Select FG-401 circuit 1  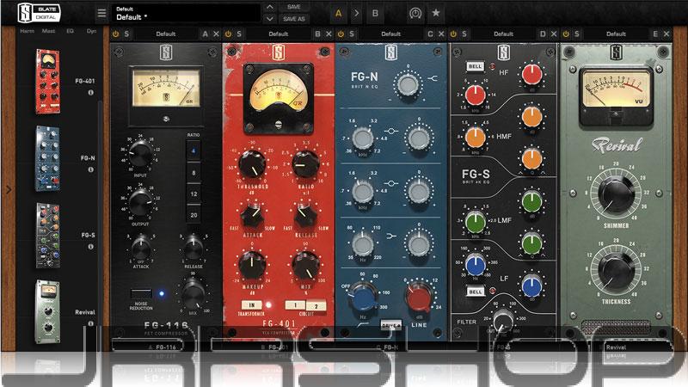point(295,304)
